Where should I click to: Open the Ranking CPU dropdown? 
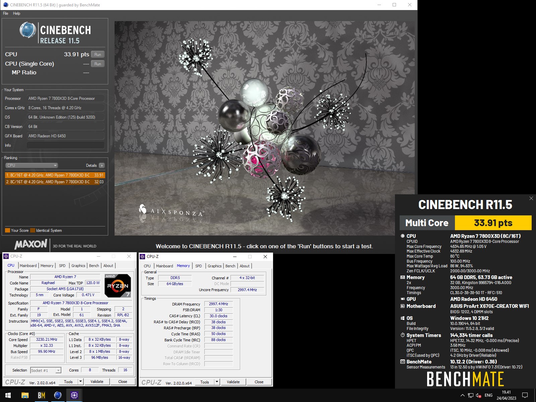[x=31, y=165]
